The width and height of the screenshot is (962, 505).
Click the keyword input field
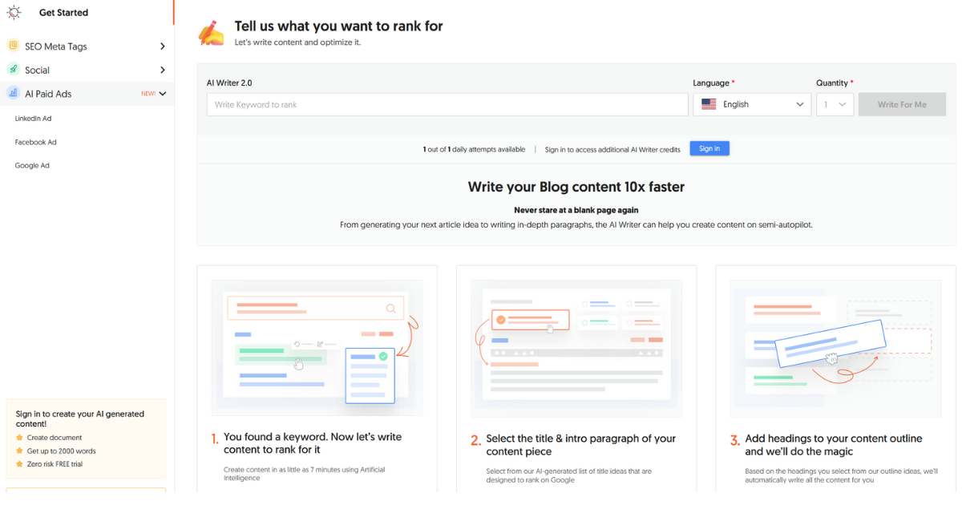pos(447,103)
